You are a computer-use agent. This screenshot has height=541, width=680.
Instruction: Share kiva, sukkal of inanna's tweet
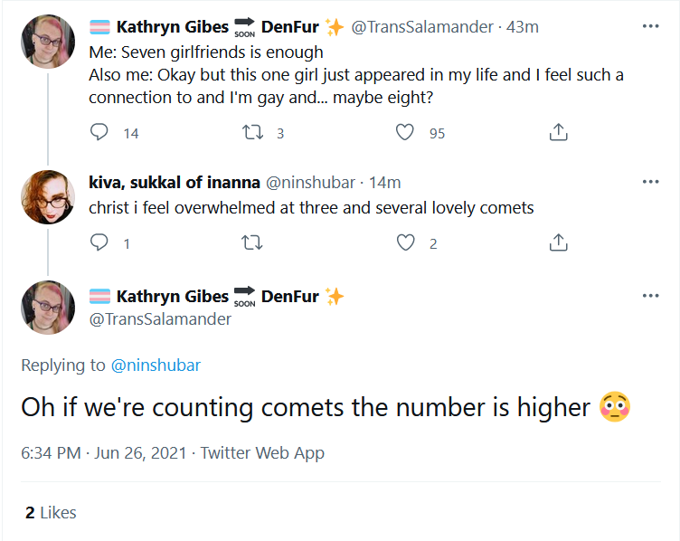[x=558, y=242]
